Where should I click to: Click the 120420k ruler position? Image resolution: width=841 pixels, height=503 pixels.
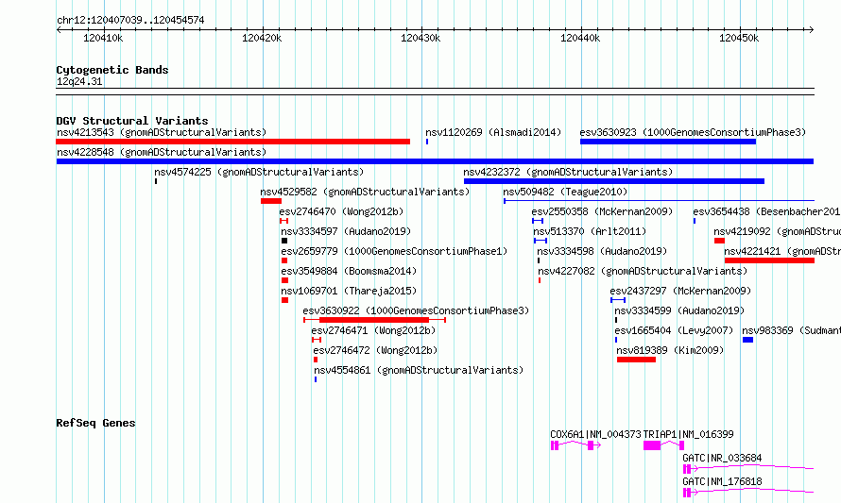pyautogui.click(x=262, y=38)
